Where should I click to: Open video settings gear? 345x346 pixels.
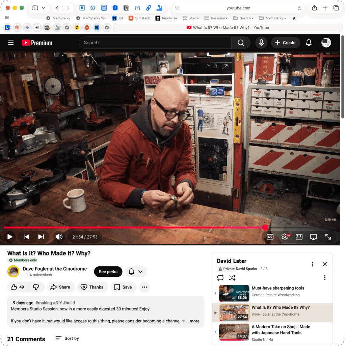(284, 237)
